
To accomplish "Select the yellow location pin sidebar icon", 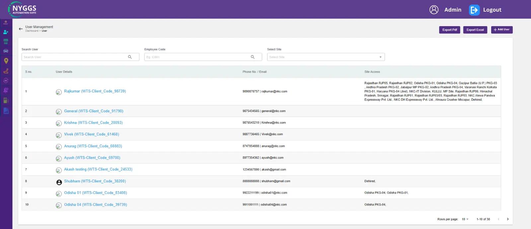I will [x=6, y=61].
